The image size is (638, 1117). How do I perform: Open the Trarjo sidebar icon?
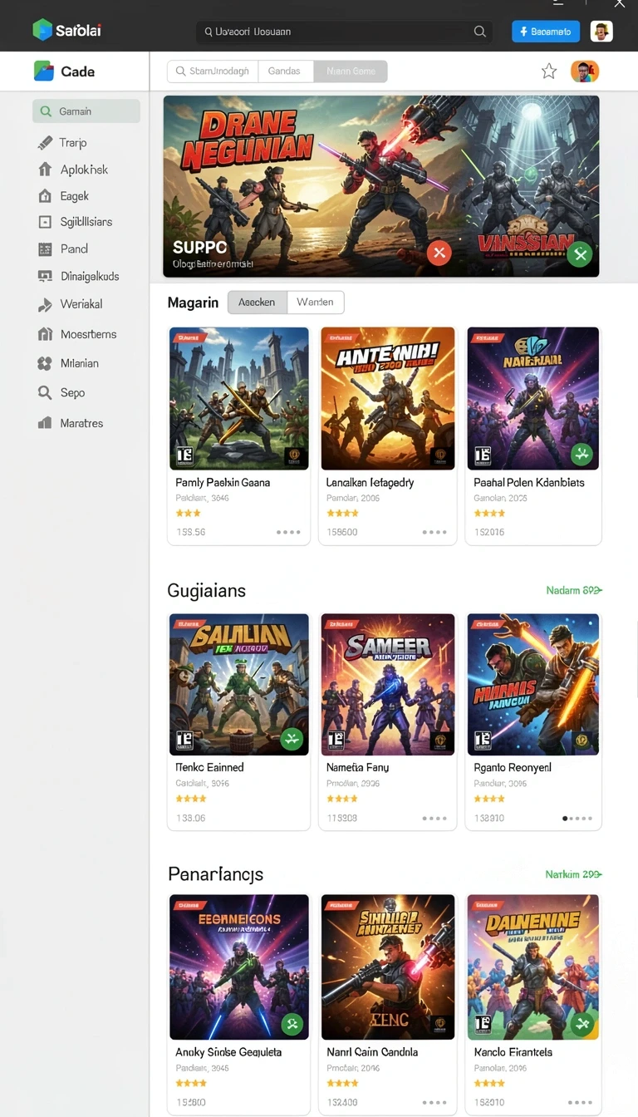pyautogui.click(x=45, y=143)
